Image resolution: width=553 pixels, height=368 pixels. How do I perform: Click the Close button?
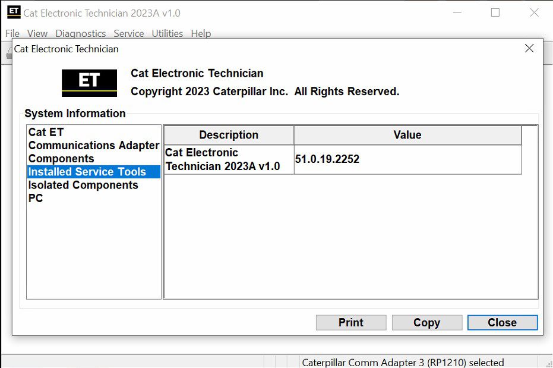click(x=502, y=322)
